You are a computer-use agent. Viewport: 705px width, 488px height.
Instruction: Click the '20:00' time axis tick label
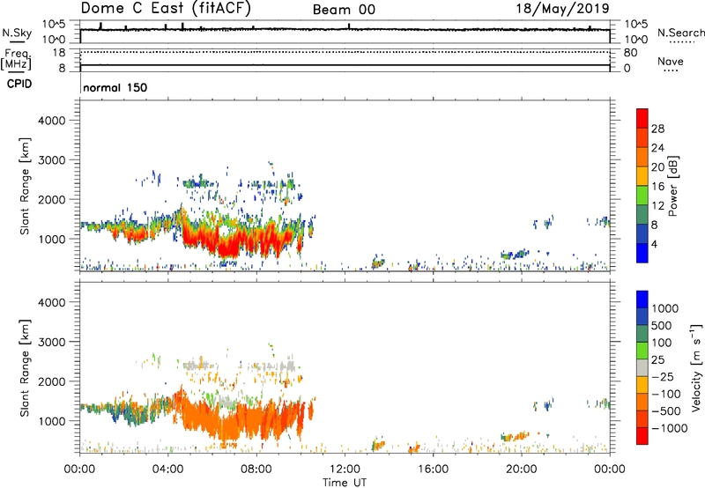click(521, 470)
